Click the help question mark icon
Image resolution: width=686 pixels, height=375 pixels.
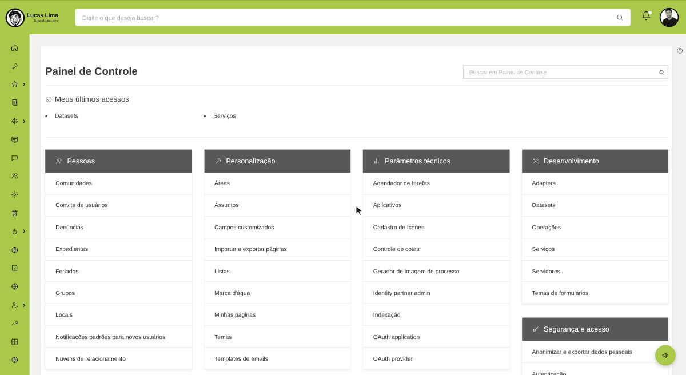[x=680, y=51]
